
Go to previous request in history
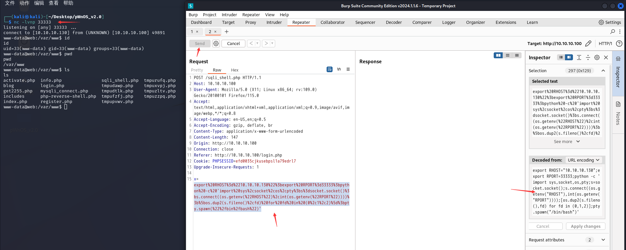[x=251, y=43]
